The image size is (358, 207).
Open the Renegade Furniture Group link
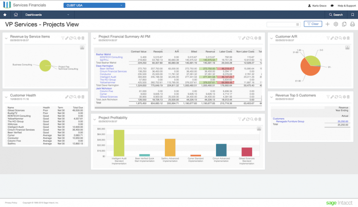tap(291, 121)
